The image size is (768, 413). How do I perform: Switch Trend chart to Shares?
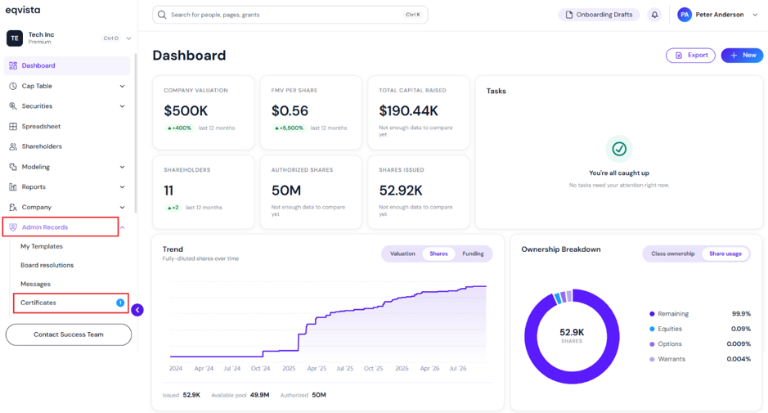[438, 254]
